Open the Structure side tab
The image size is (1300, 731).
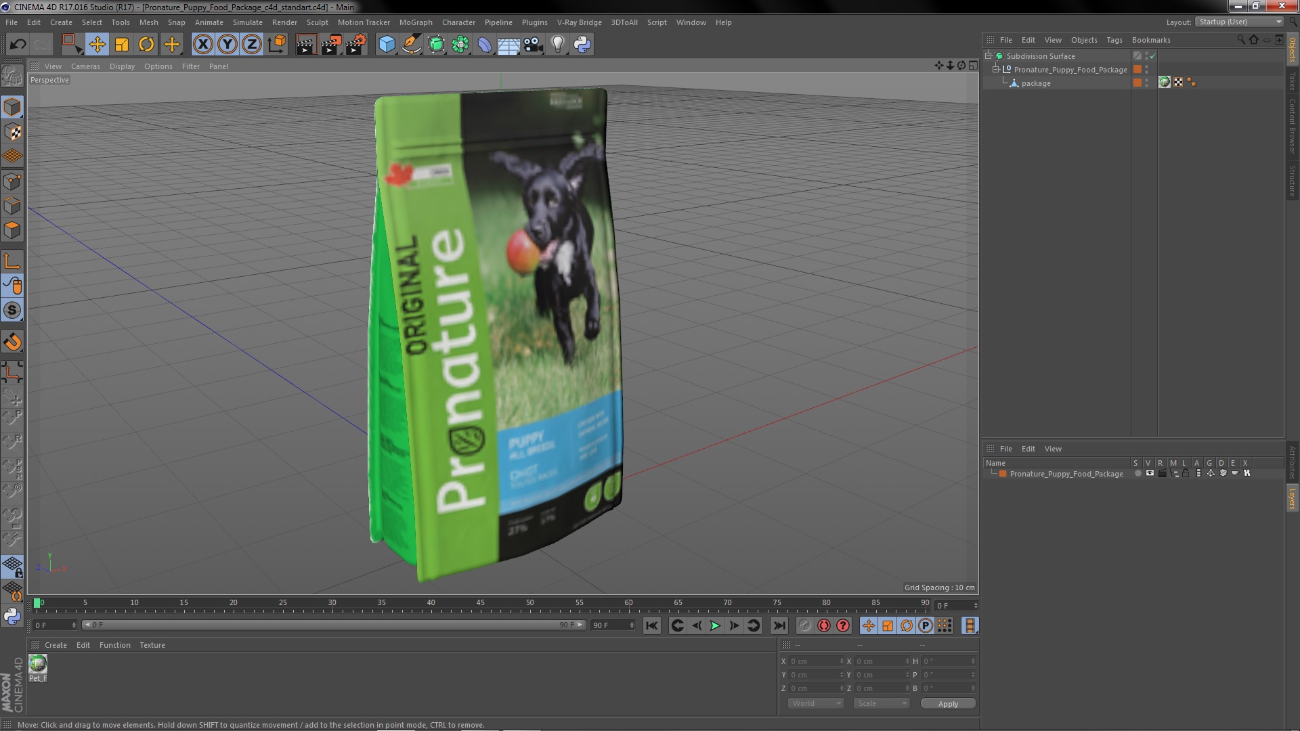pos(1292,181)
